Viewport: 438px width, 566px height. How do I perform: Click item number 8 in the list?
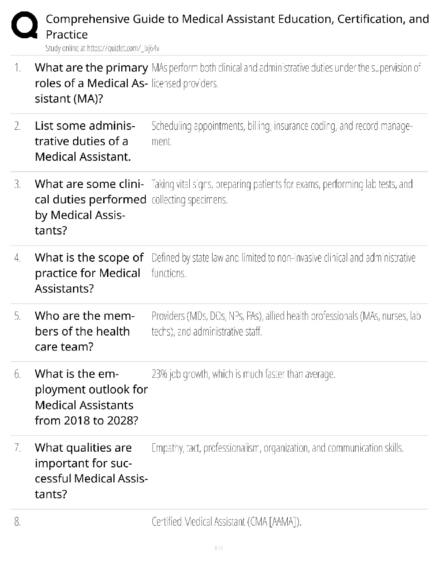click(x=18, y=522)
